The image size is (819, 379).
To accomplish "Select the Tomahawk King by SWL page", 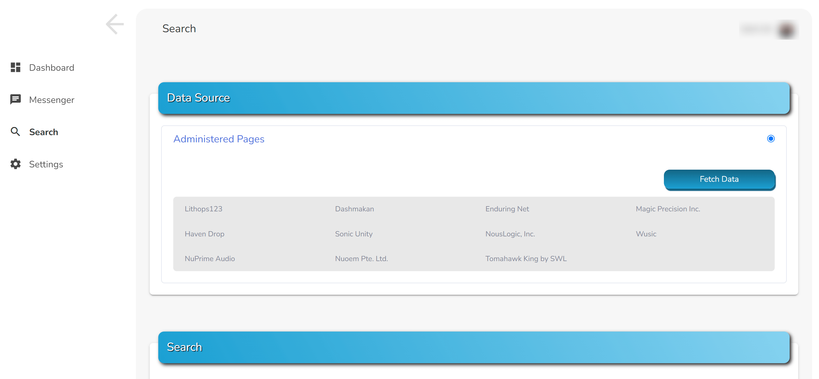I will click(x=526, y=259).
